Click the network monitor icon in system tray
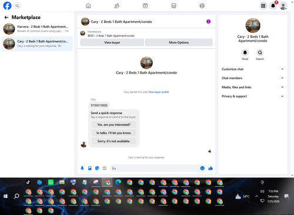Viewport: 294px width, 215px height. coord(262,201)
